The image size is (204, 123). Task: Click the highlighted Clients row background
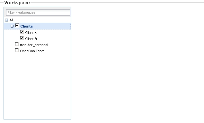[x=52, y=26]
